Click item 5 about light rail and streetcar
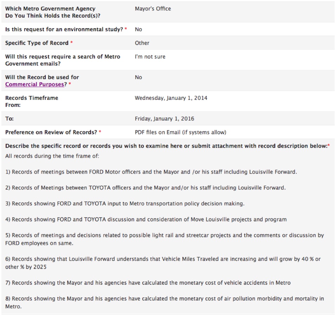 tap(165, 239)
